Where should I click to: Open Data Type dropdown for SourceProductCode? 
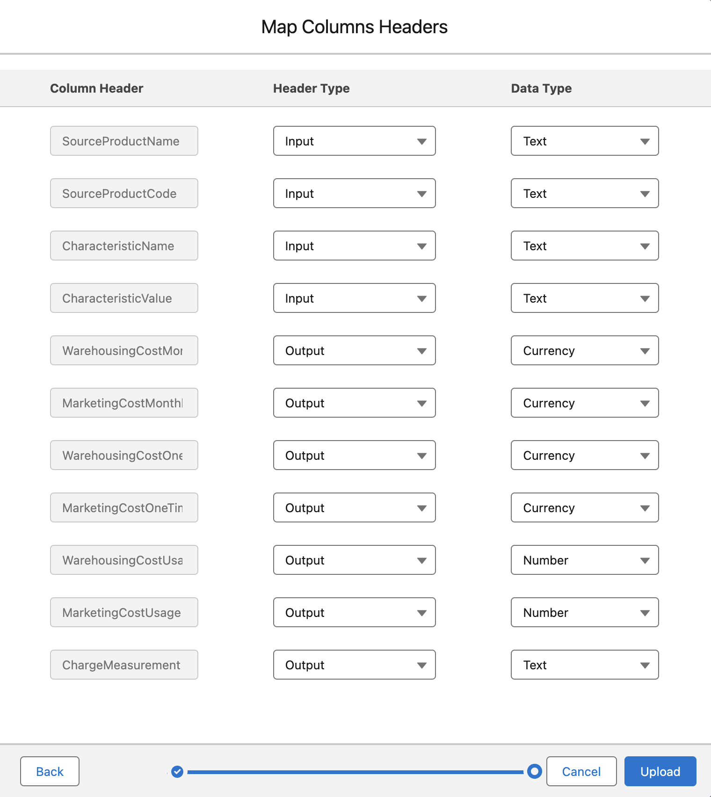click(585, 193)
